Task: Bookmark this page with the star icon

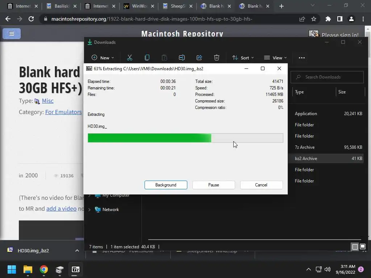Action: click(314, 19)
